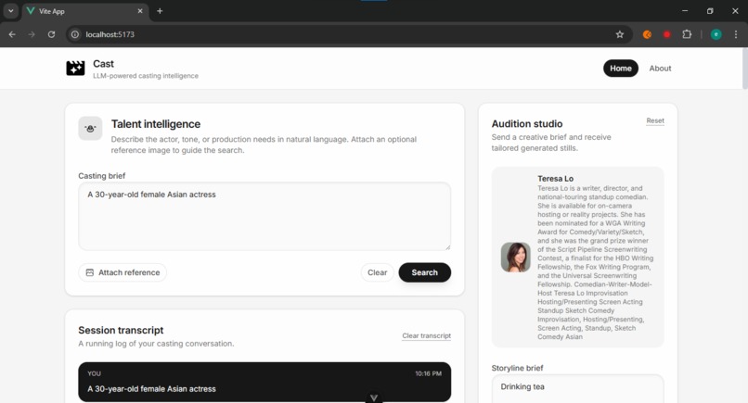
Task: Click the Attach reference button
Action: click(x=123, y=272)
